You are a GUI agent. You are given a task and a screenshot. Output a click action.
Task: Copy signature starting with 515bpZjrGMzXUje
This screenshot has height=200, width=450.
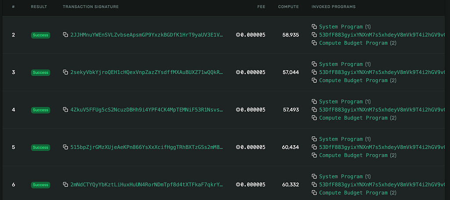65,147
